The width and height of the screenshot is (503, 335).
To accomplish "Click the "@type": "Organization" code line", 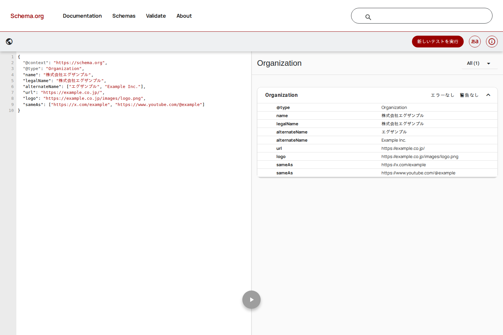I will coord(53,69).
